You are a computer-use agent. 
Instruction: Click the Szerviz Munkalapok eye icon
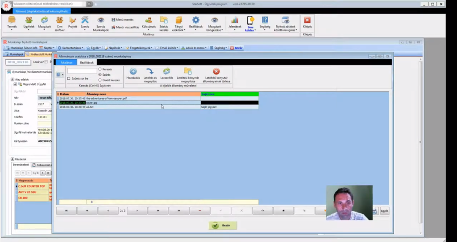click(100, 21)
